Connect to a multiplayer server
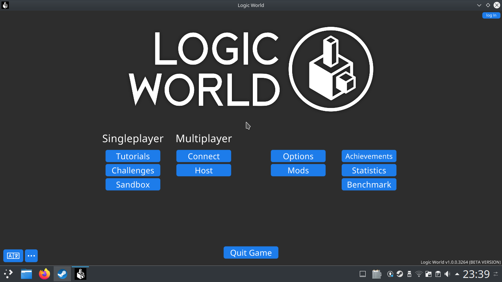The height and width of the screenshot is (282, 502). (x=204, y=156)
